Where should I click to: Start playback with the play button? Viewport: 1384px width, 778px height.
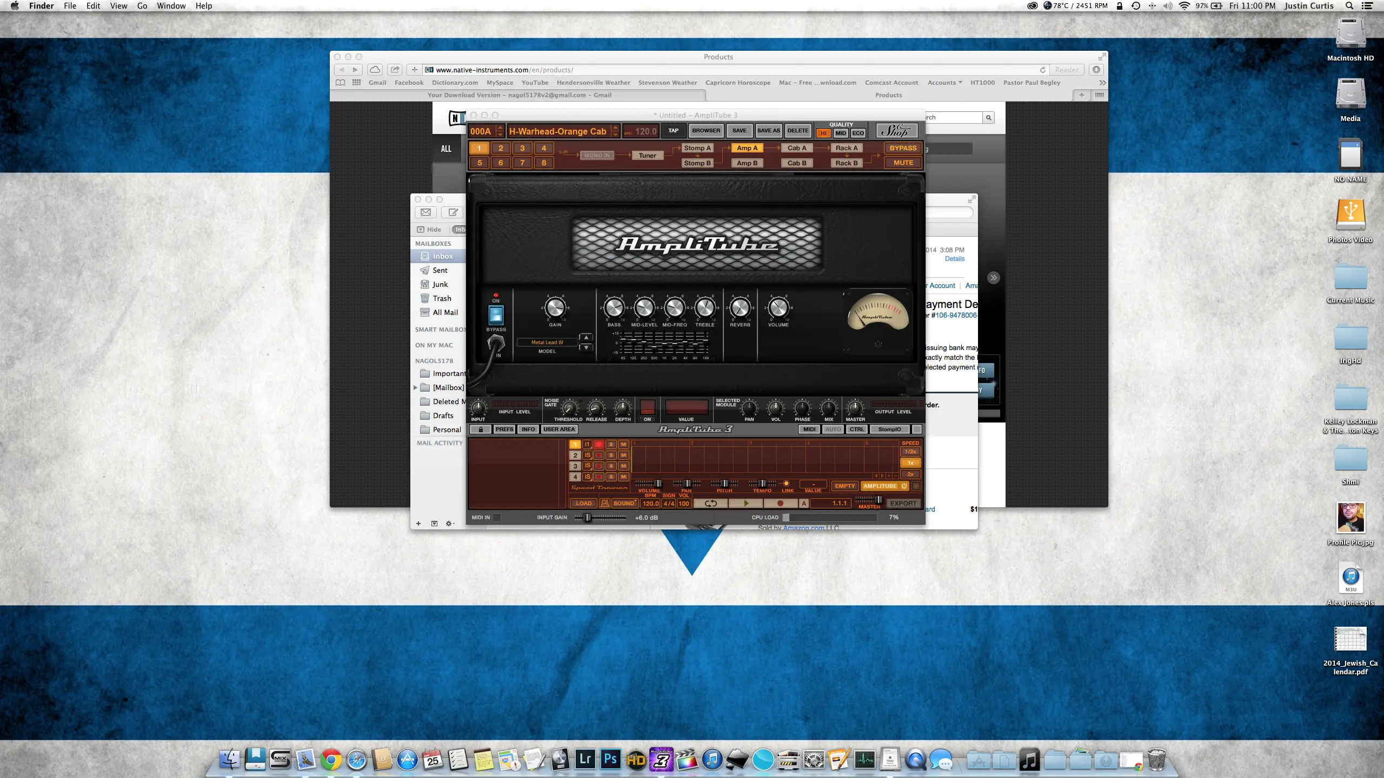pyautogui.click(x=746, y=503)
